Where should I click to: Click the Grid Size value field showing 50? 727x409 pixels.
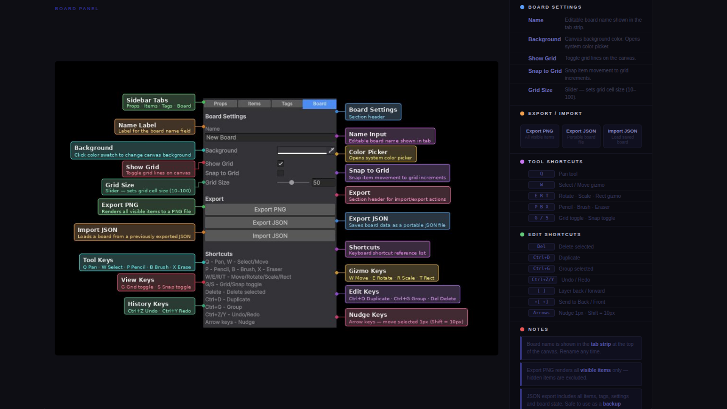pyautogui.click(x=323, y=183)
